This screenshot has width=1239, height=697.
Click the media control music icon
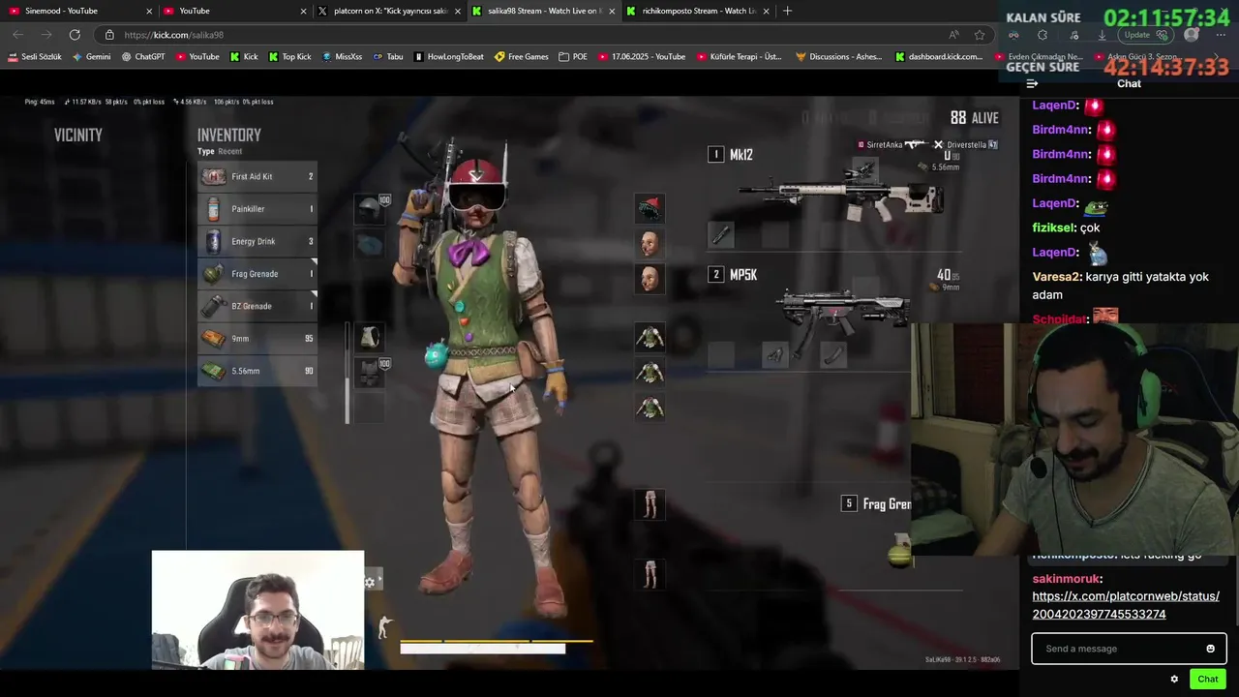click(x=1073, y=35)
